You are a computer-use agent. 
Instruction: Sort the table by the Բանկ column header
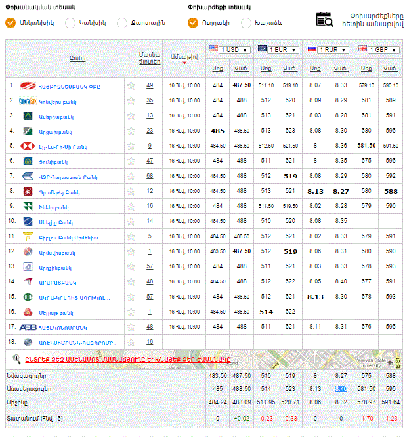click(77, 58)
